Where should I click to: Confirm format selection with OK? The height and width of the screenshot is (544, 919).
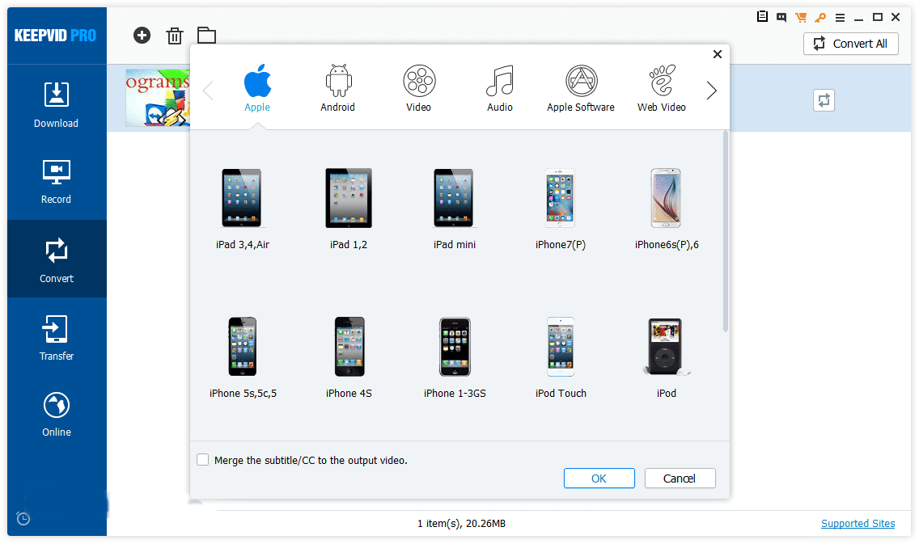(599, 478)
